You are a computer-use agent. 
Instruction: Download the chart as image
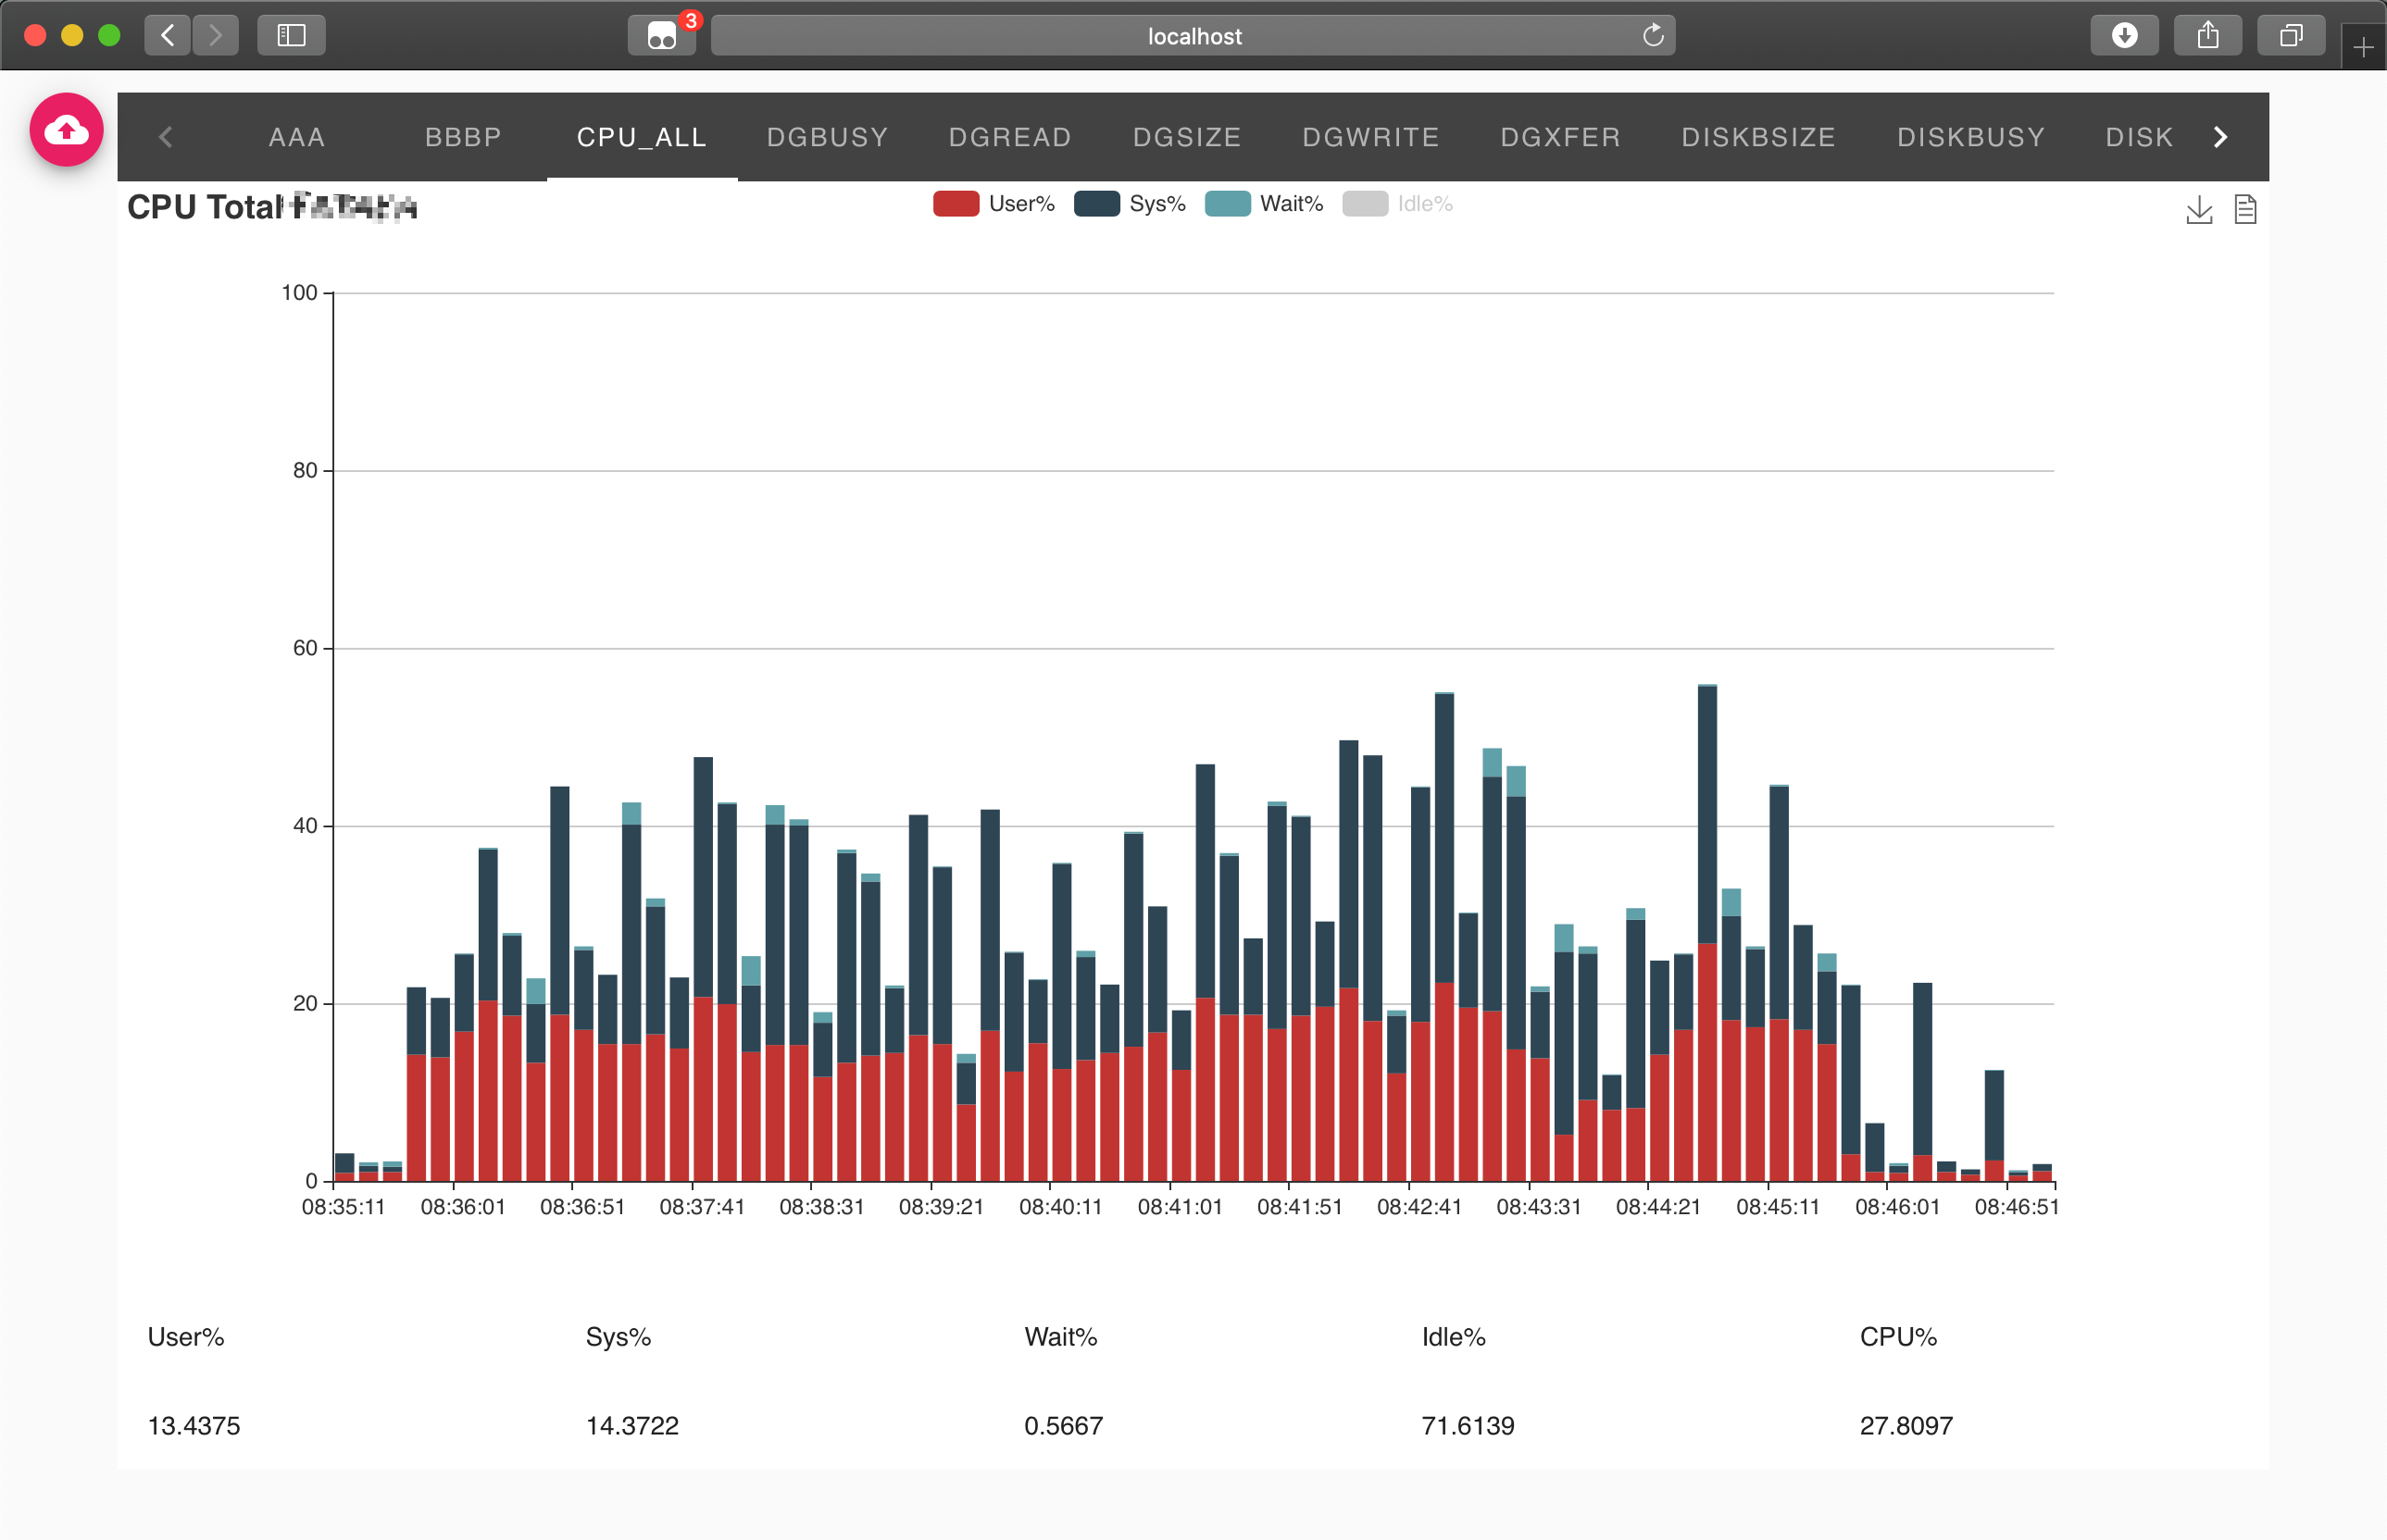(x=2198, y=209)
